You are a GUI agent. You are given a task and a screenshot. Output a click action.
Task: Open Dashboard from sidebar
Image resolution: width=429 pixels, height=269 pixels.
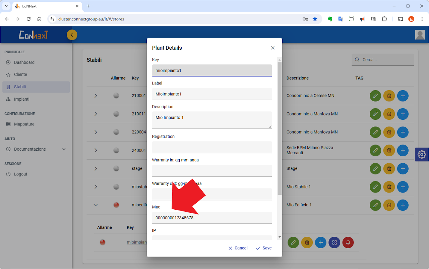pyautogui.click(x=24, y=62)
